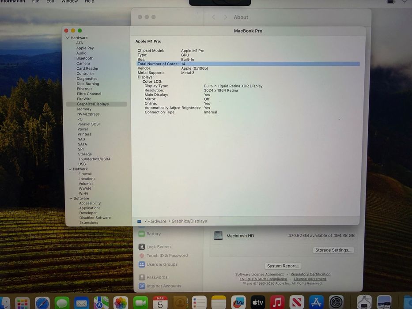412x309 pixels.
Task: Select Firewall under Network
Action: 85,174
